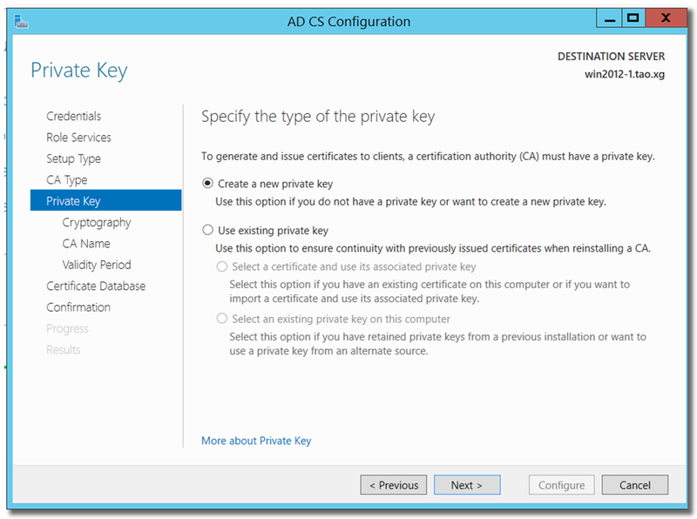Select certificate and associated private key option

coord(222,266)
